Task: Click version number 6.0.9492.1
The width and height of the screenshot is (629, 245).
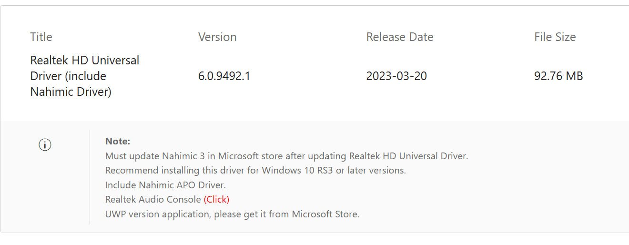Action: (224, 76)
